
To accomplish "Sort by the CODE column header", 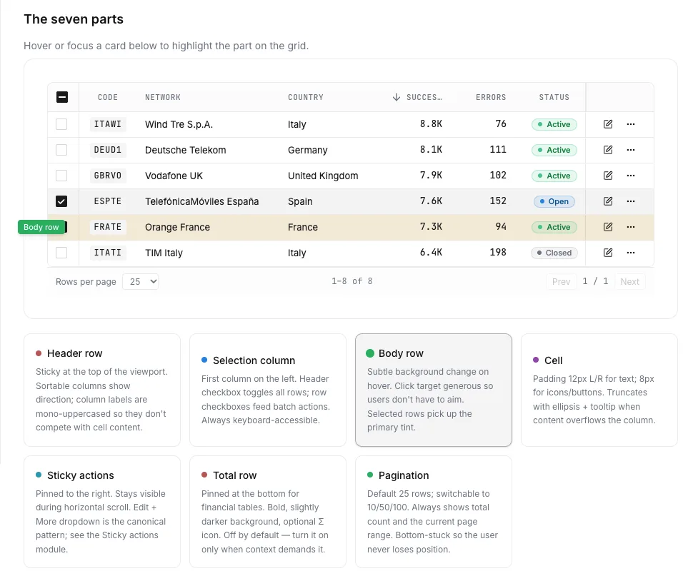I will 108,97.
